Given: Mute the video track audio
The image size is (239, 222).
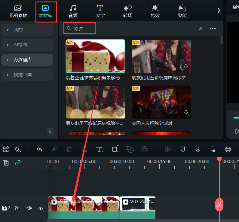Looking at the screenshot, I should click(29, 208).
